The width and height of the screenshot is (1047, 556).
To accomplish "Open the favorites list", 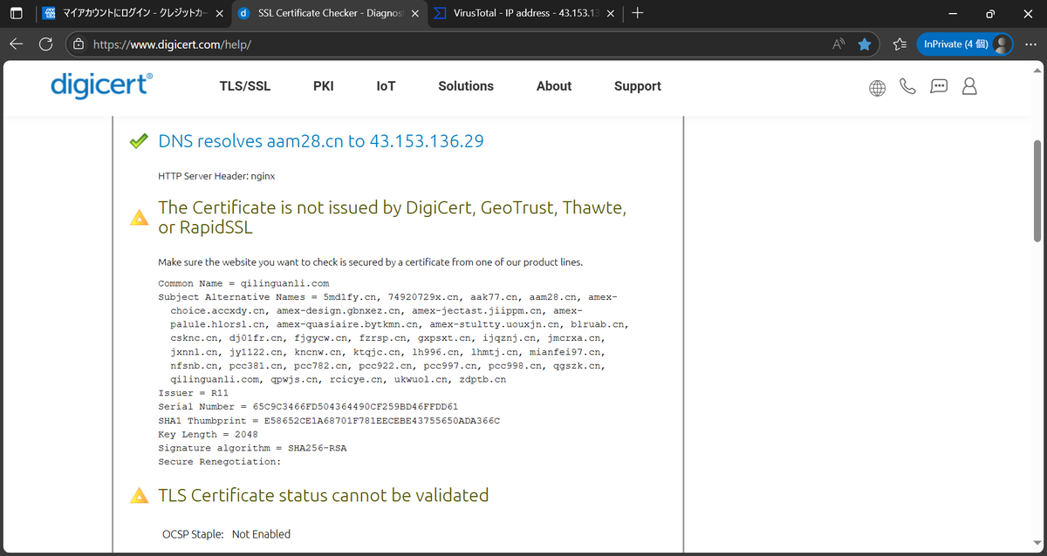I will (x=900, y=44).
